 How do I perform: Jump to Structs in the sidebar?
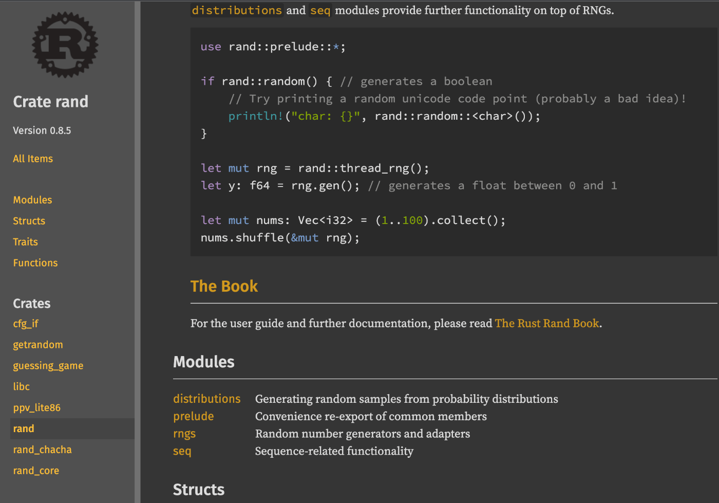point(29,221)
